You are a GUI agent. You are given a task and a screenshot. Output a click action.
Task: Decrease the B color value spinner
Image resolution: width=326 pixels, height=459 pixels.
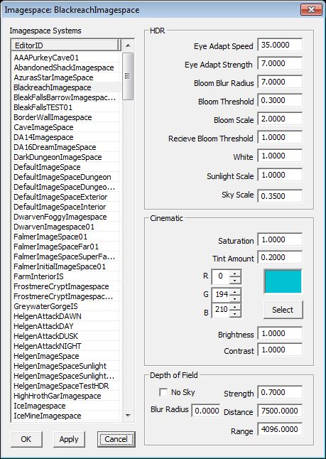235,313
